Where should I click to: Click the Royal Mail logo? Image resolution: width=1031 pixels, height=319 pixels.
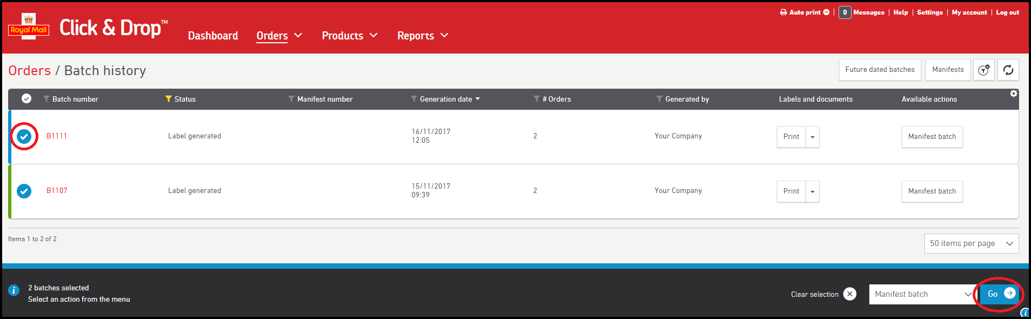point(29,26)
